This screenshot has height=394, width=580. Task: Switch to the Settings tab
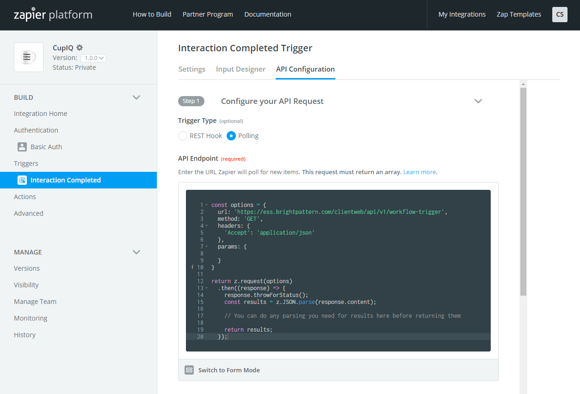tap(192, 69)
